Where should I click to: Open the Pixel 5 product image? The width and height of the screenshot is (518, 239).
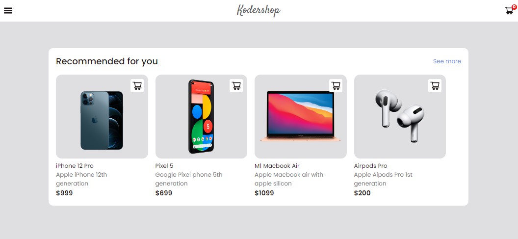[201, 118]
